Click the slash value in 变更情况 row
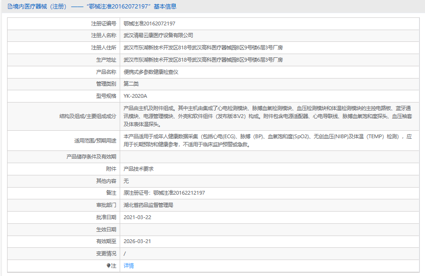This screenshot has width=425, height=276. point(125,253)
